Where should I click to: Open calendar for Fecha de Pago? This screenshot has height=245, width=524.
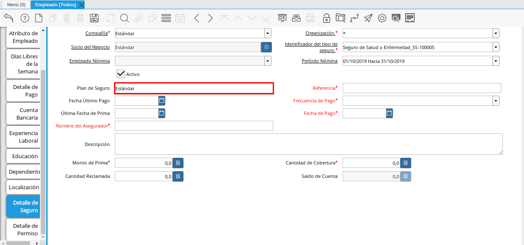[389, 113]
